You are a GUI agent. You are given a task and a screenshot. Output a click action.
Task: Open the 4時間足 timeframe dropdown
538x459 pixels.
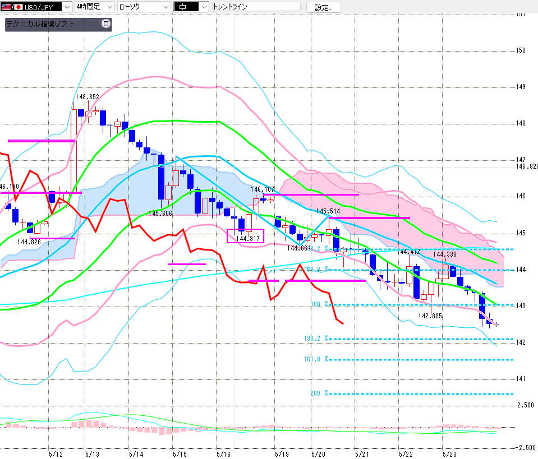click(x=94, y=7)
